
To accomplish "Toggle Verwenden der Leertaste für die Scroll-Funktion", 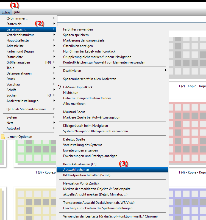I will [x=112, y=216].
